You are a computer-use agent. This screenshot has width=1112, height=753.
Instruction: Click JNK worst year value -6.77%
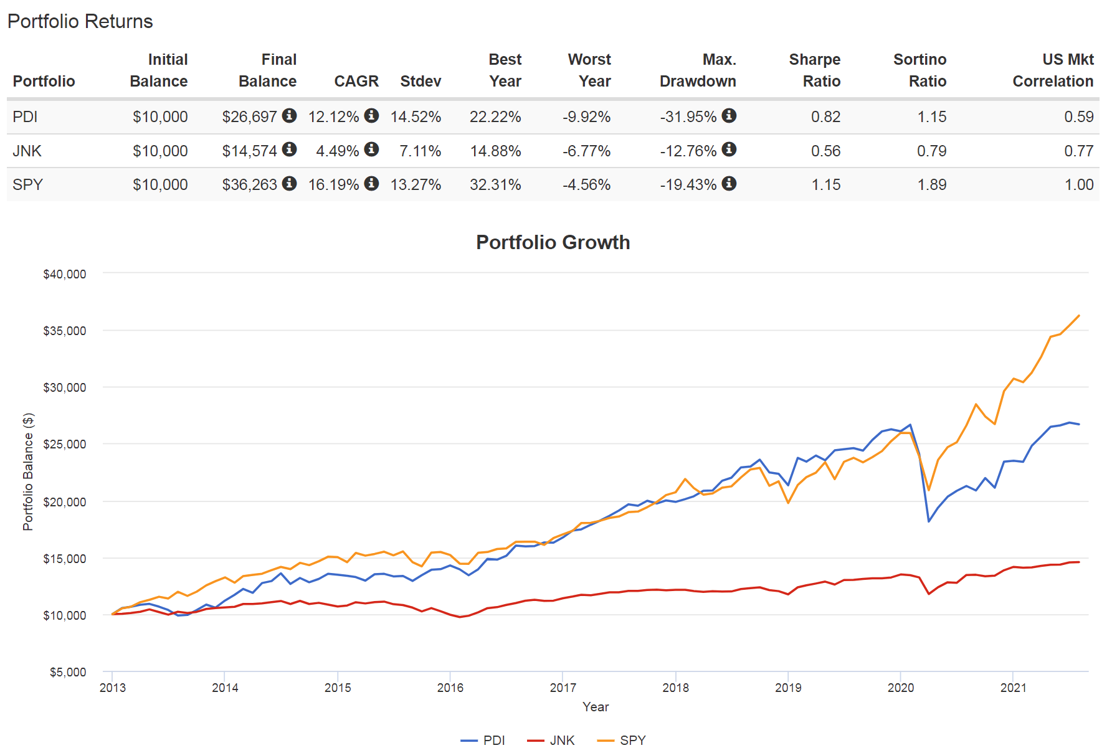pyautogui.click(x=587, y=151)
